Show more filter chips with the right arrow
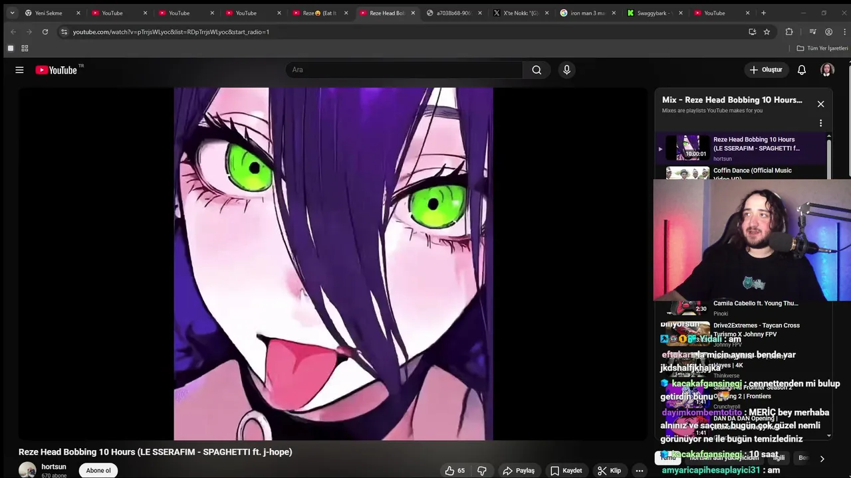Viewport: 851px width, 478px height. pos(822,459)
